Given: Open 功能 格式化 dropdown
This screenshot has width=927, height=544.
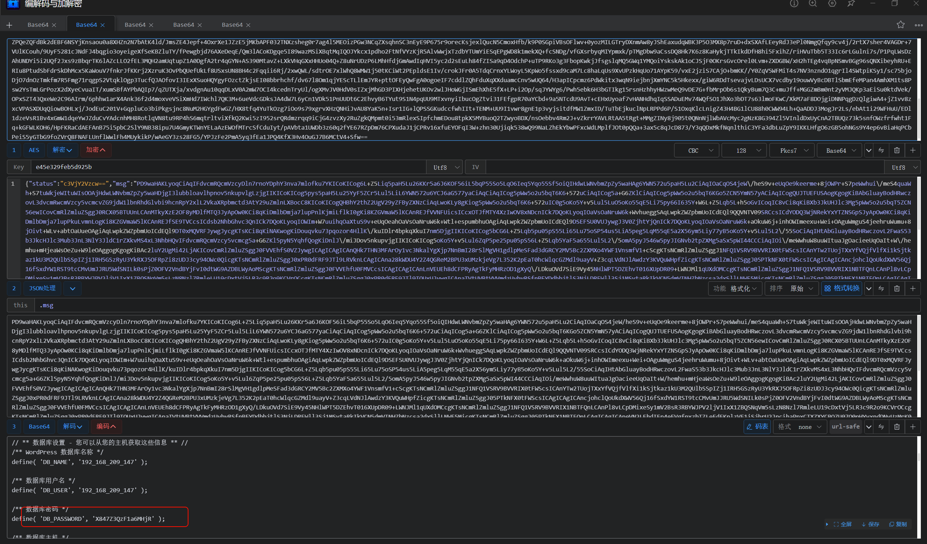Looking at the screenshot, I should 735,289.
